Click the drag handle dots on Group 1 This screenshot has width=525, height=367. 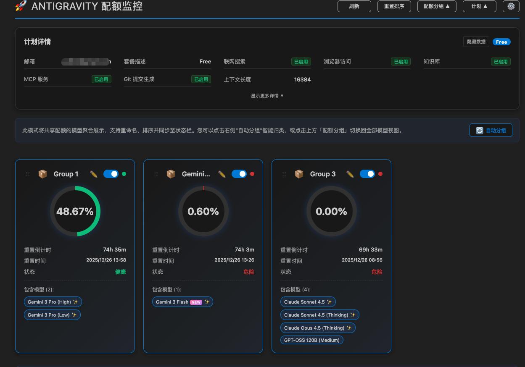(28, 174)
